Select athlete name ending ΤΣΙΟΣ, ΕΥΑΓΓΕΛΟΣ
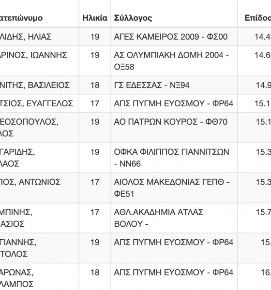271x290 pixels. point(36,103)
